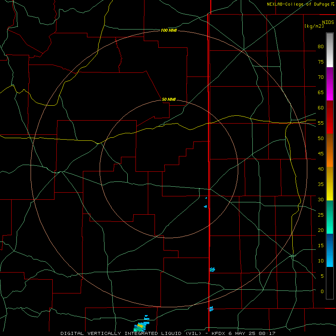
Task: Pick the yellow segment of the color bar
Action: point(330,184)
